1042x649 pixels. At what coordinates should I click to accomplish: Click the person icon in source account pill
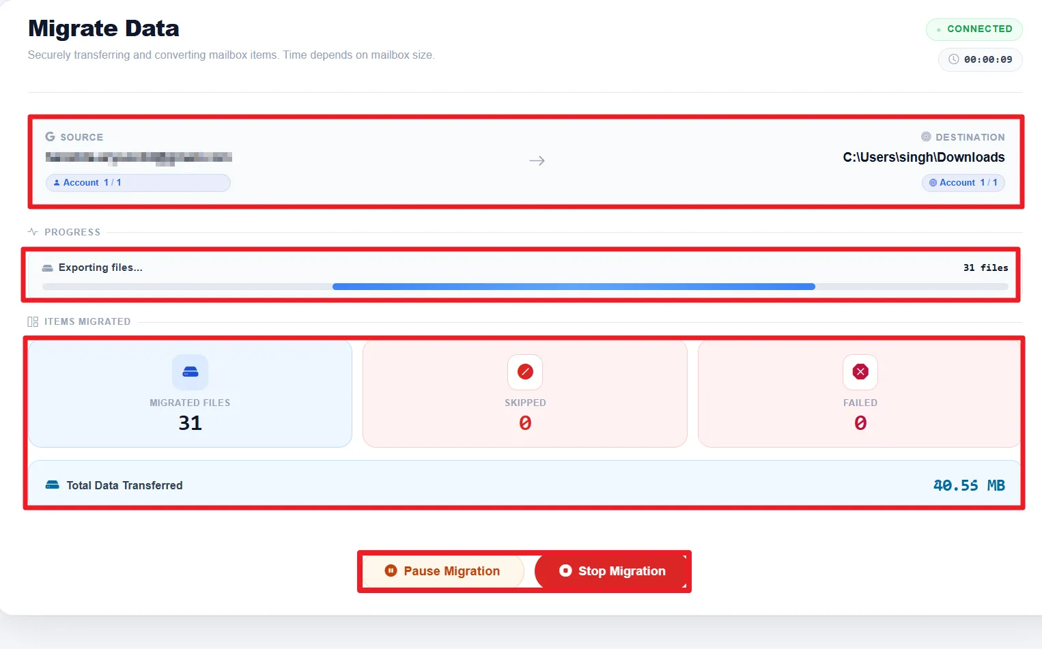pos(57,183)
